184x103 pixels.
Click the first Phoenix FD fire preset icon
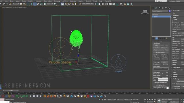point(45,96)
